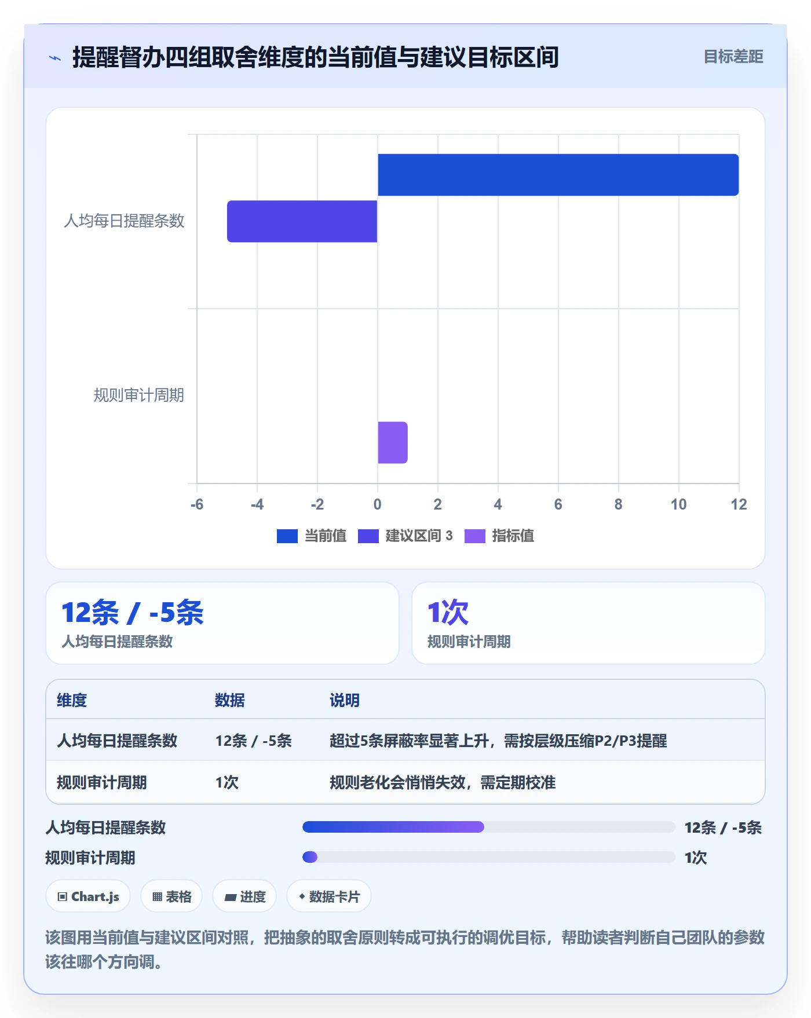The height and width of the screenshot is (1018, 811).
Task: Click the footer description paragraph
Action: click(405, 950)
